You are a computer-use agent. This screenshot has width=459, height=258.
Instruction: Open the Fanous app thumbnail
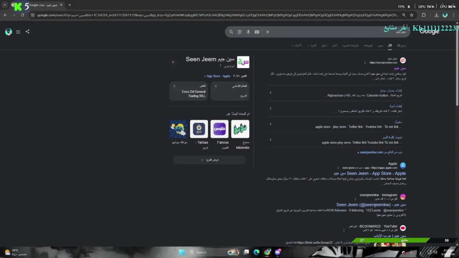pyautogui.click(x=219, y=129)
